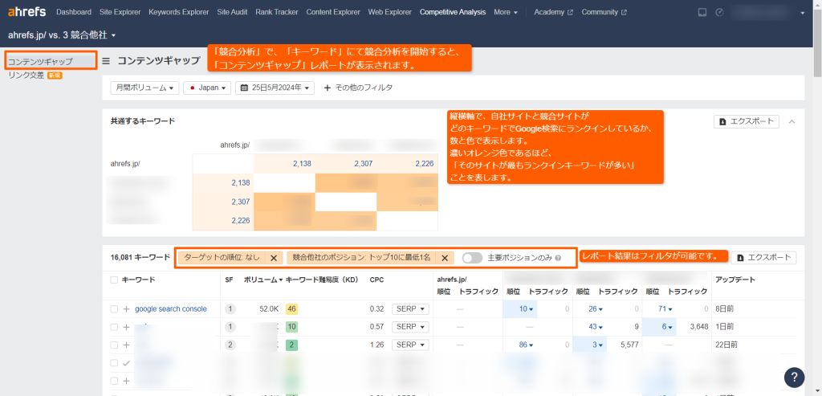
Task: Open SERP dropdown in CPC 0.57 row
Action: pyautogui.click(x=410, y=327)
